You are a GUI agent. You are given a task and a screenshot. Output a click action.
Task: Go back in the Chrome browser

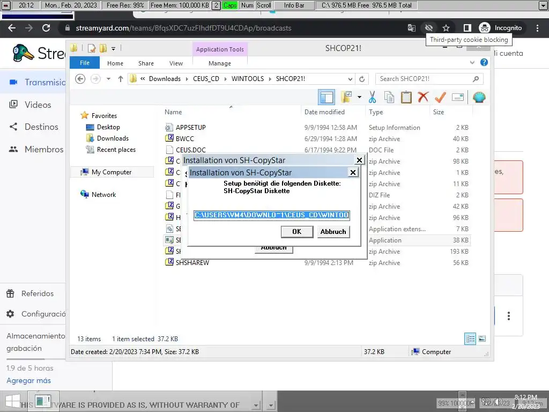point(12,28)
